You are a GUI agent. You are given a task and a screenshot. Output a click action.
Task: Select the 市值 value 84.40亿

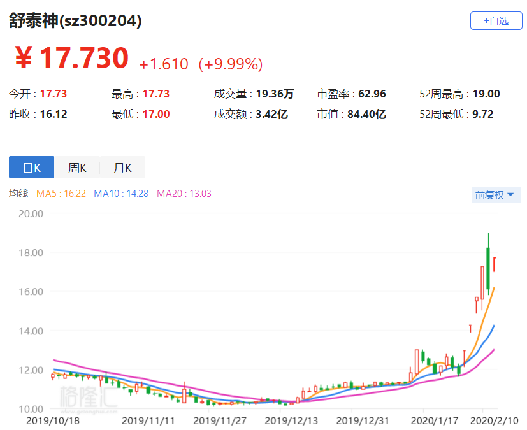366,114
